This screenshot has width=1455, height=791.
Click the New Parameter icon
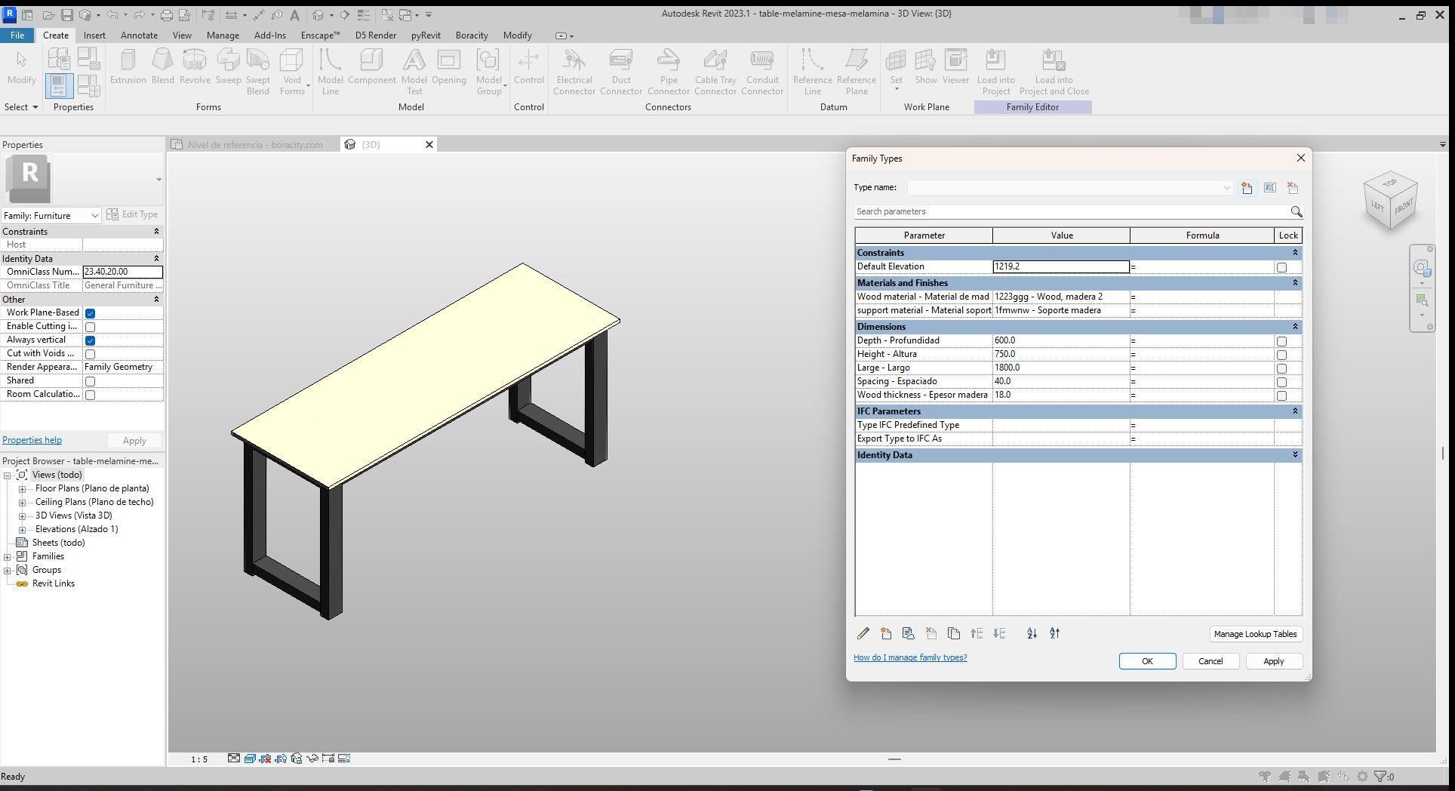click(x=886, y=634)
